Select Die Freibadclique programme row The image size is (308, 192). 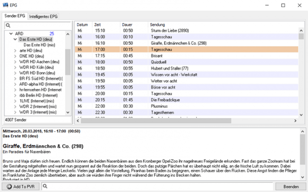pos(187,100)
